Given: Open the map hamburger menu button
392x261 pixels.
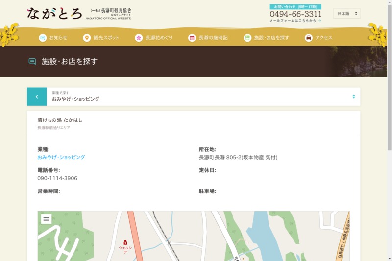Looking at the screenshot, I should [x=47, y=219].
